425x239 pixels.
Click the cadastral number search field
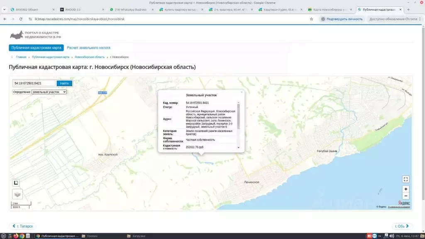34,83
